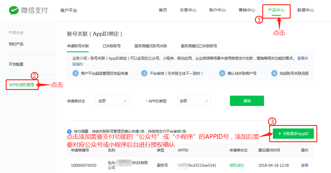This screenshot has height=173, width=331.
Task: Open the 营销中心 menu
Action: [x=247, y=10]
